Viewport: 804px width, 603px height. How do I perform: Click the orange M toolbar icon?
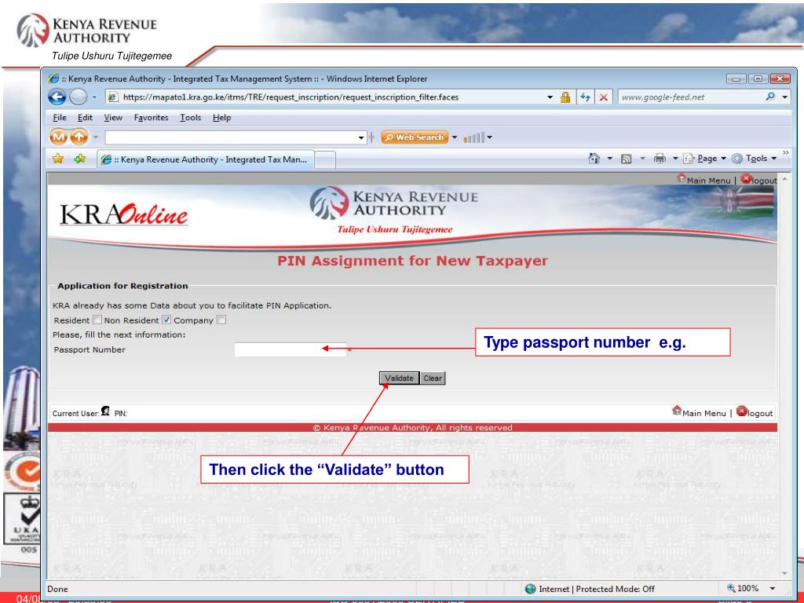pos(58,137)
